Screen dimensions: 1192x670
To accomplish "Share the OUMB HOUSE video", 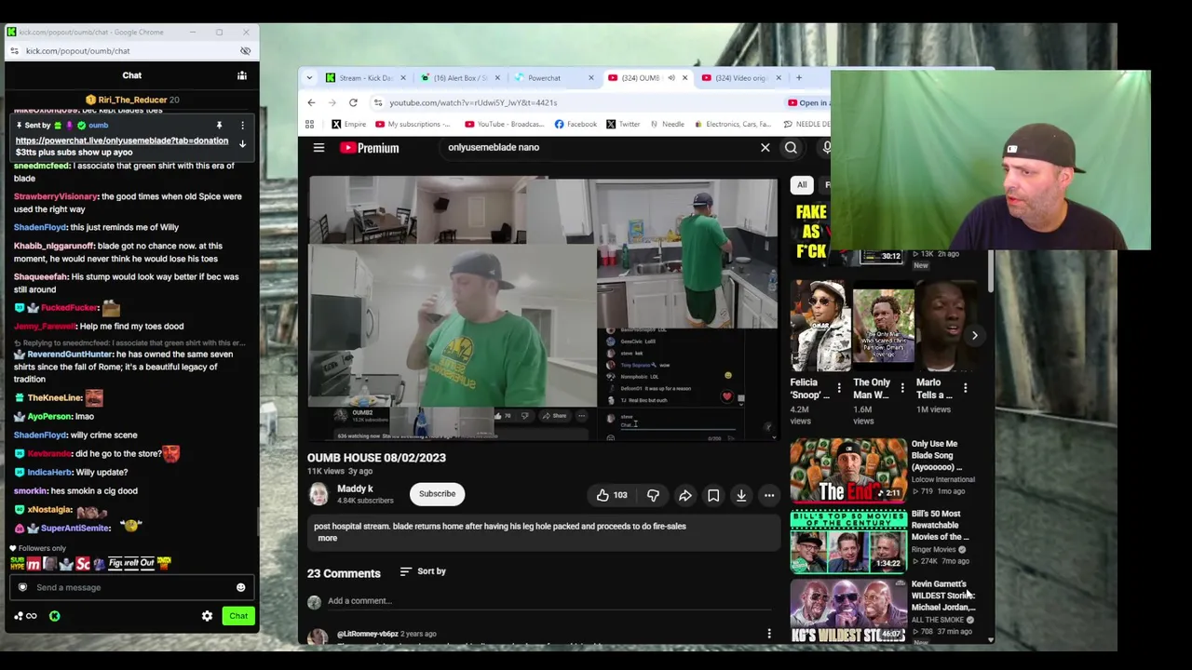I will click(685, 495).
